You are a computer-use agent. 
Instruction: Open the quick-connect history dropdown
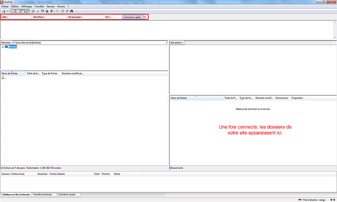click(x=145, y=17)
